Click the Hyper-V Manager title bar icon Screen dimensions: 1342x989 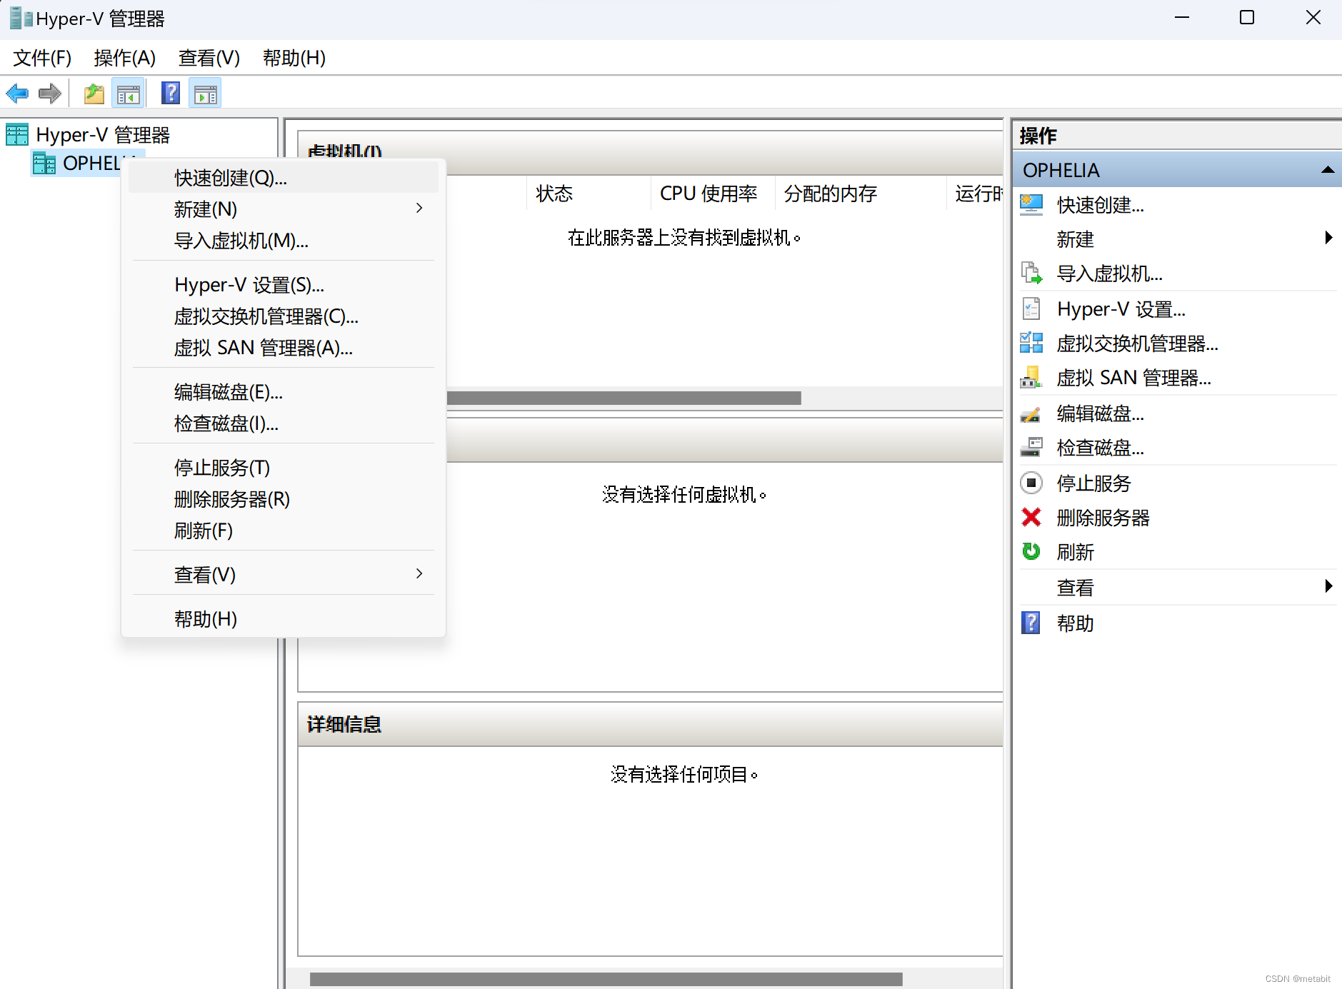[21, 19]
